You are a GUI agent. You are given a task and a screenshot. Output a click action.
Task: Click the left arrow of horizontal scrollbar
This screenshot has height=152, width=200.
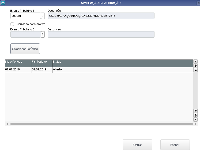click(x=7, y=124)
